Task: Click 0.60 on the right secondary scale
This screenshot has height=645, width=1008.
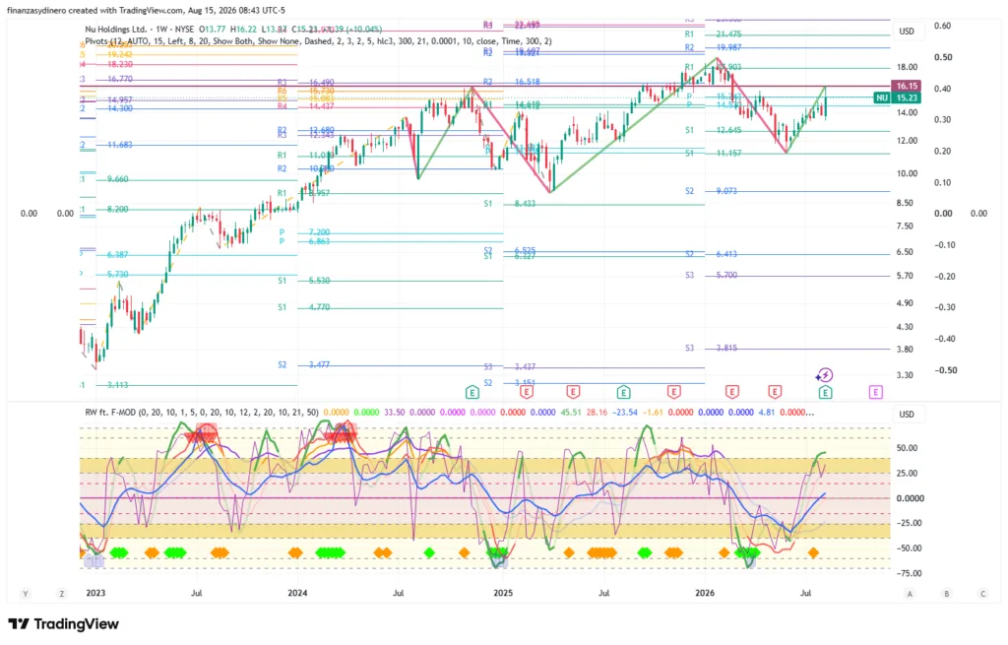Action: (x=942, y=26)
